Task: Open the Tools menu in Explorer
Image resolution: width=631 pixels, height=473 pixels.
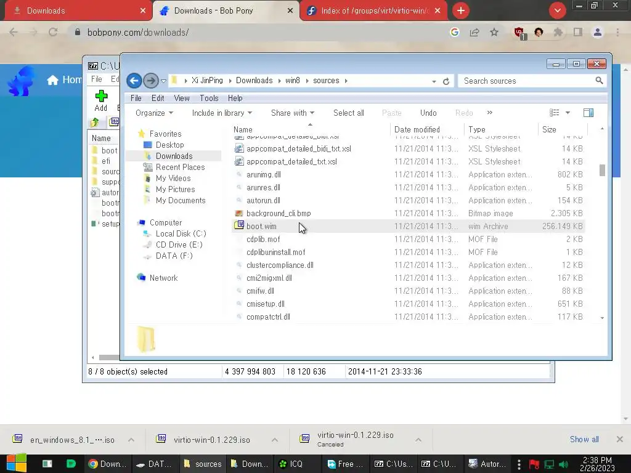Action: pos(209,98)
